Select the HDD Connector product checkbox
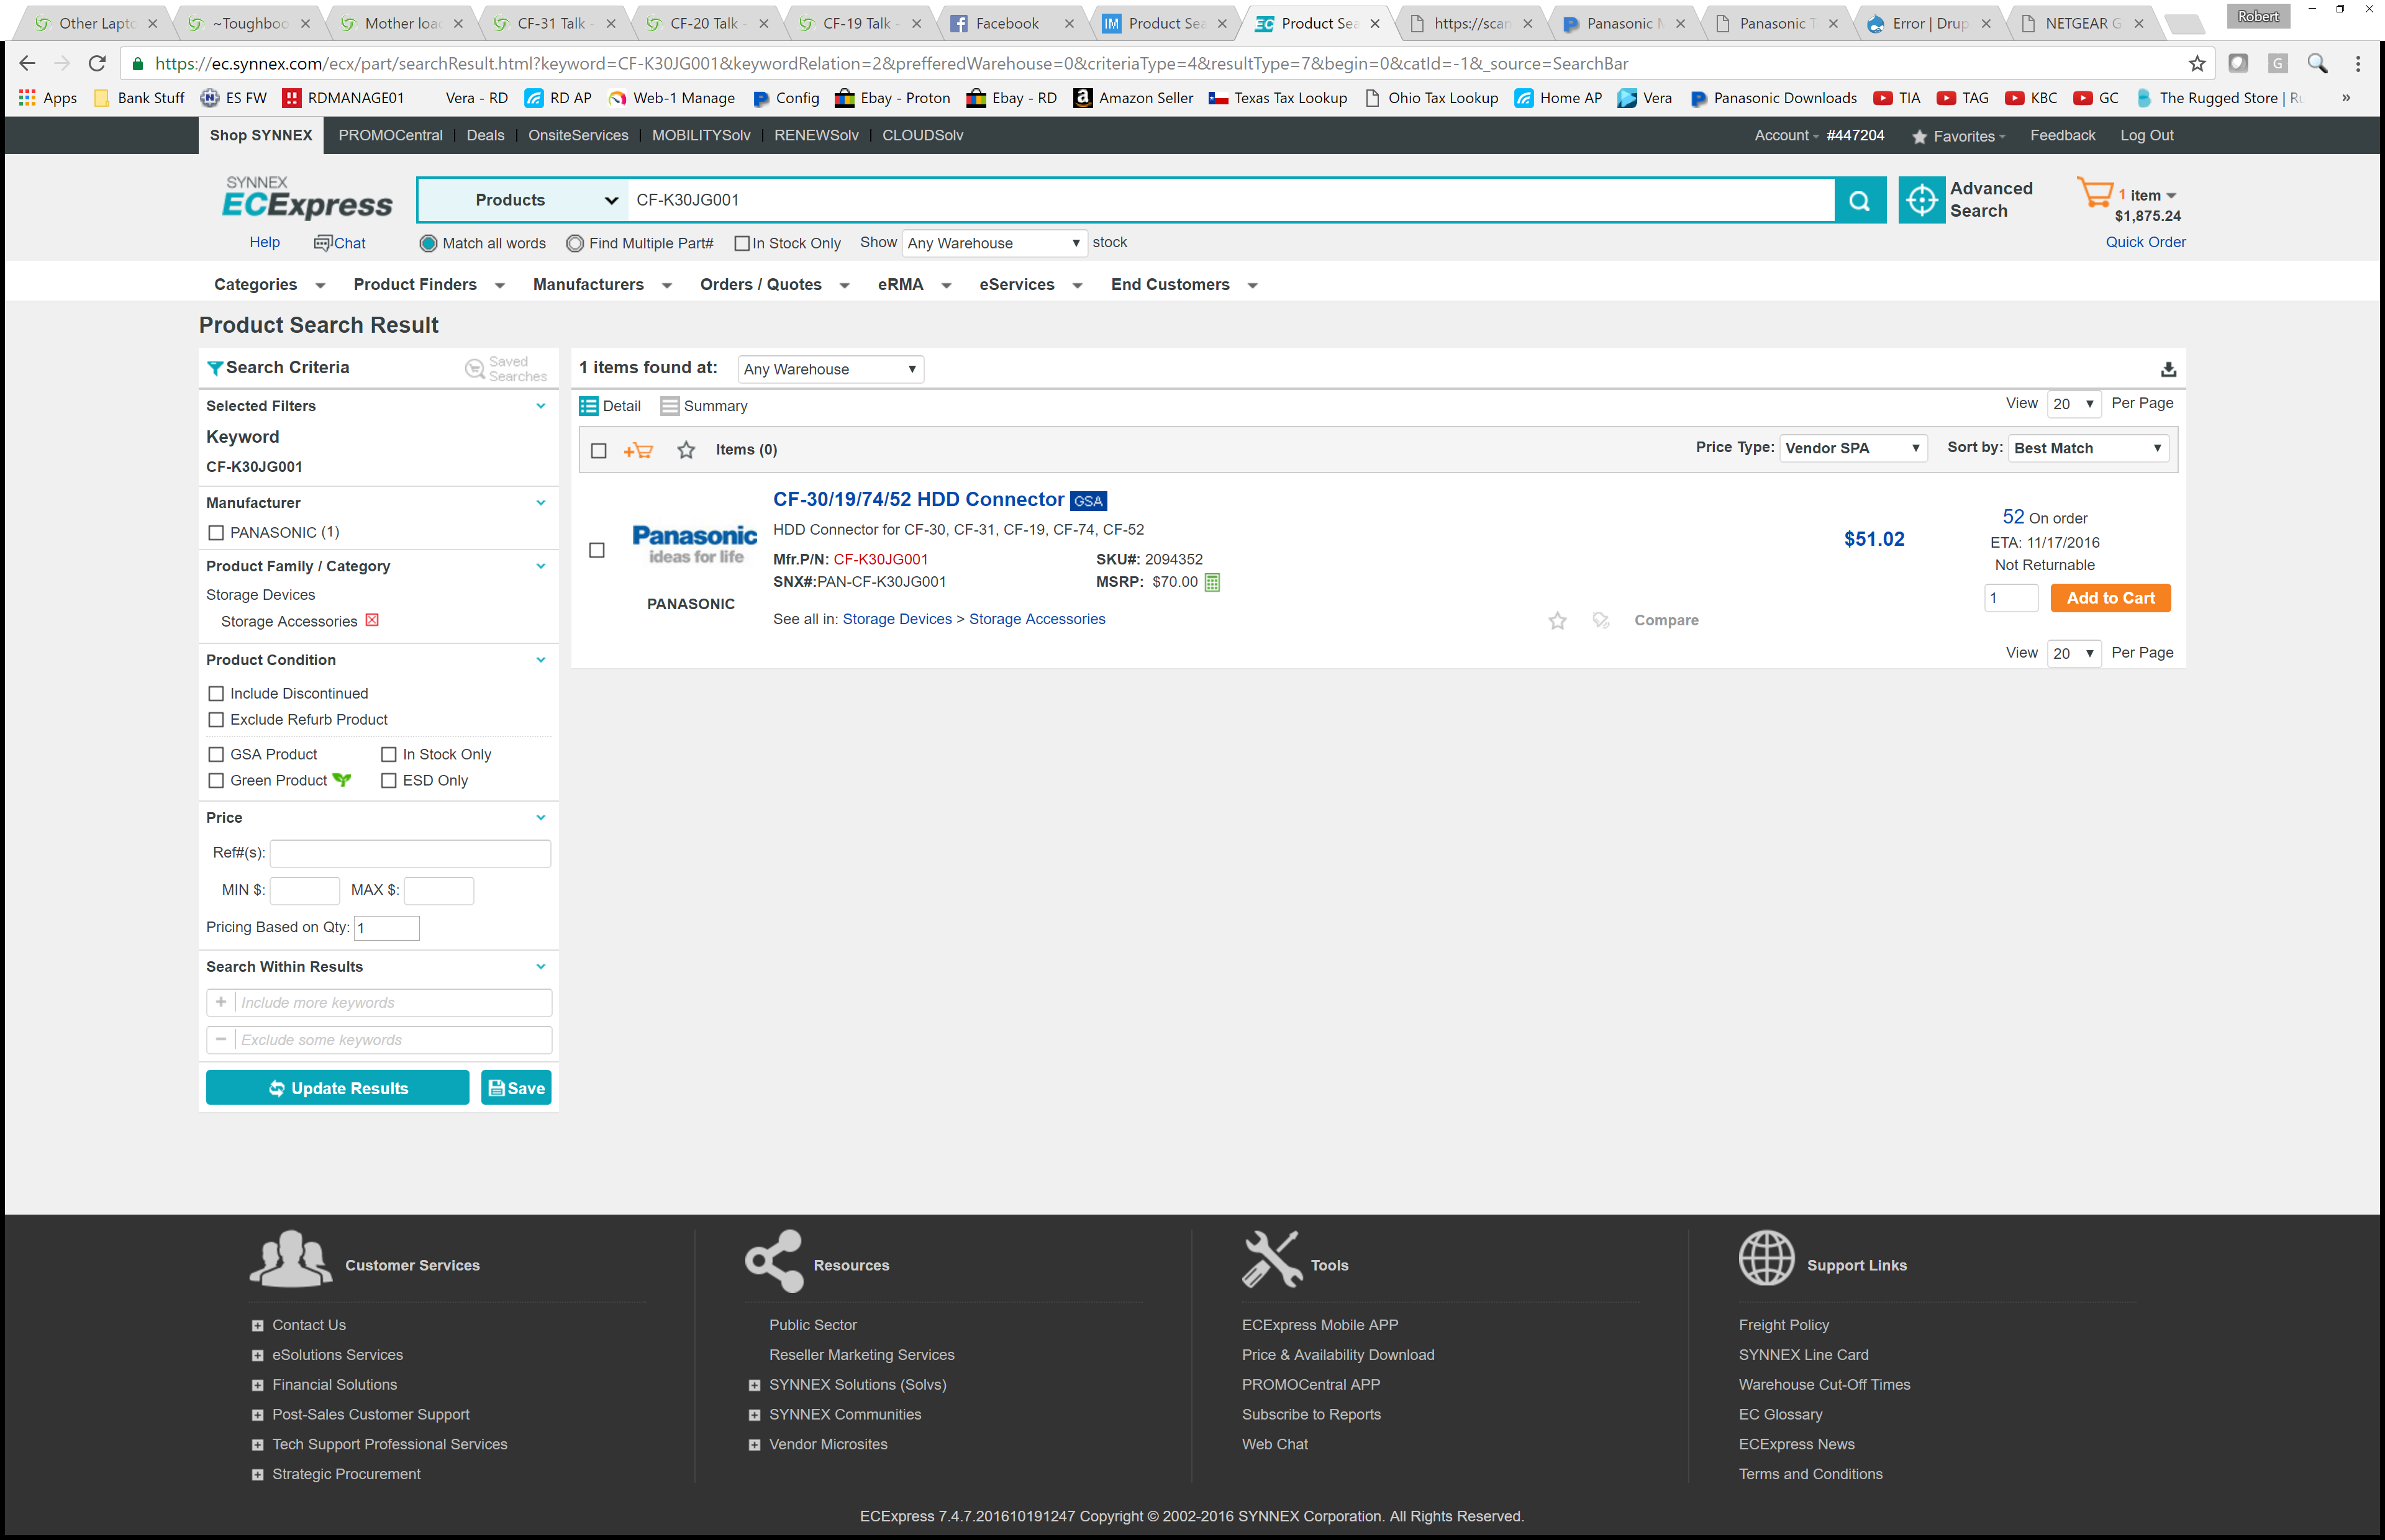Screen dimensions: 2385x1540 tap(597, 550)
